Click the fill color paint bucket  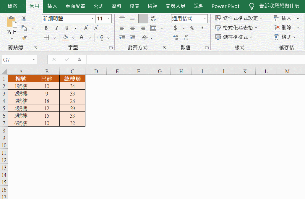point(65,38)
